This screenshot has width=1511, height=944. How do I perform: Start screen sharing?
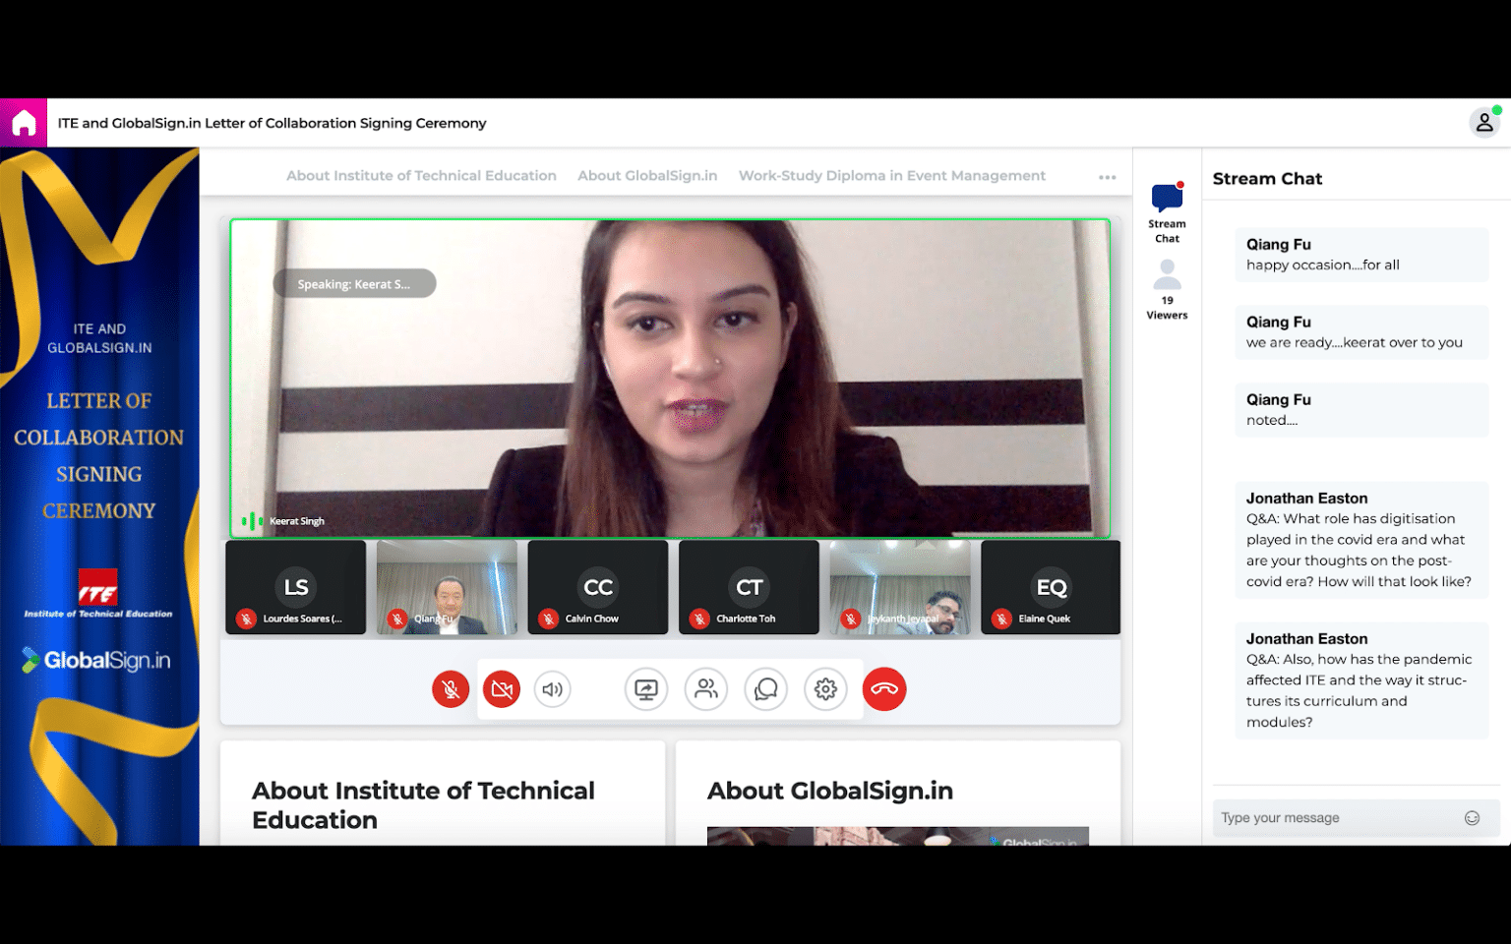[x=646, y=689]
